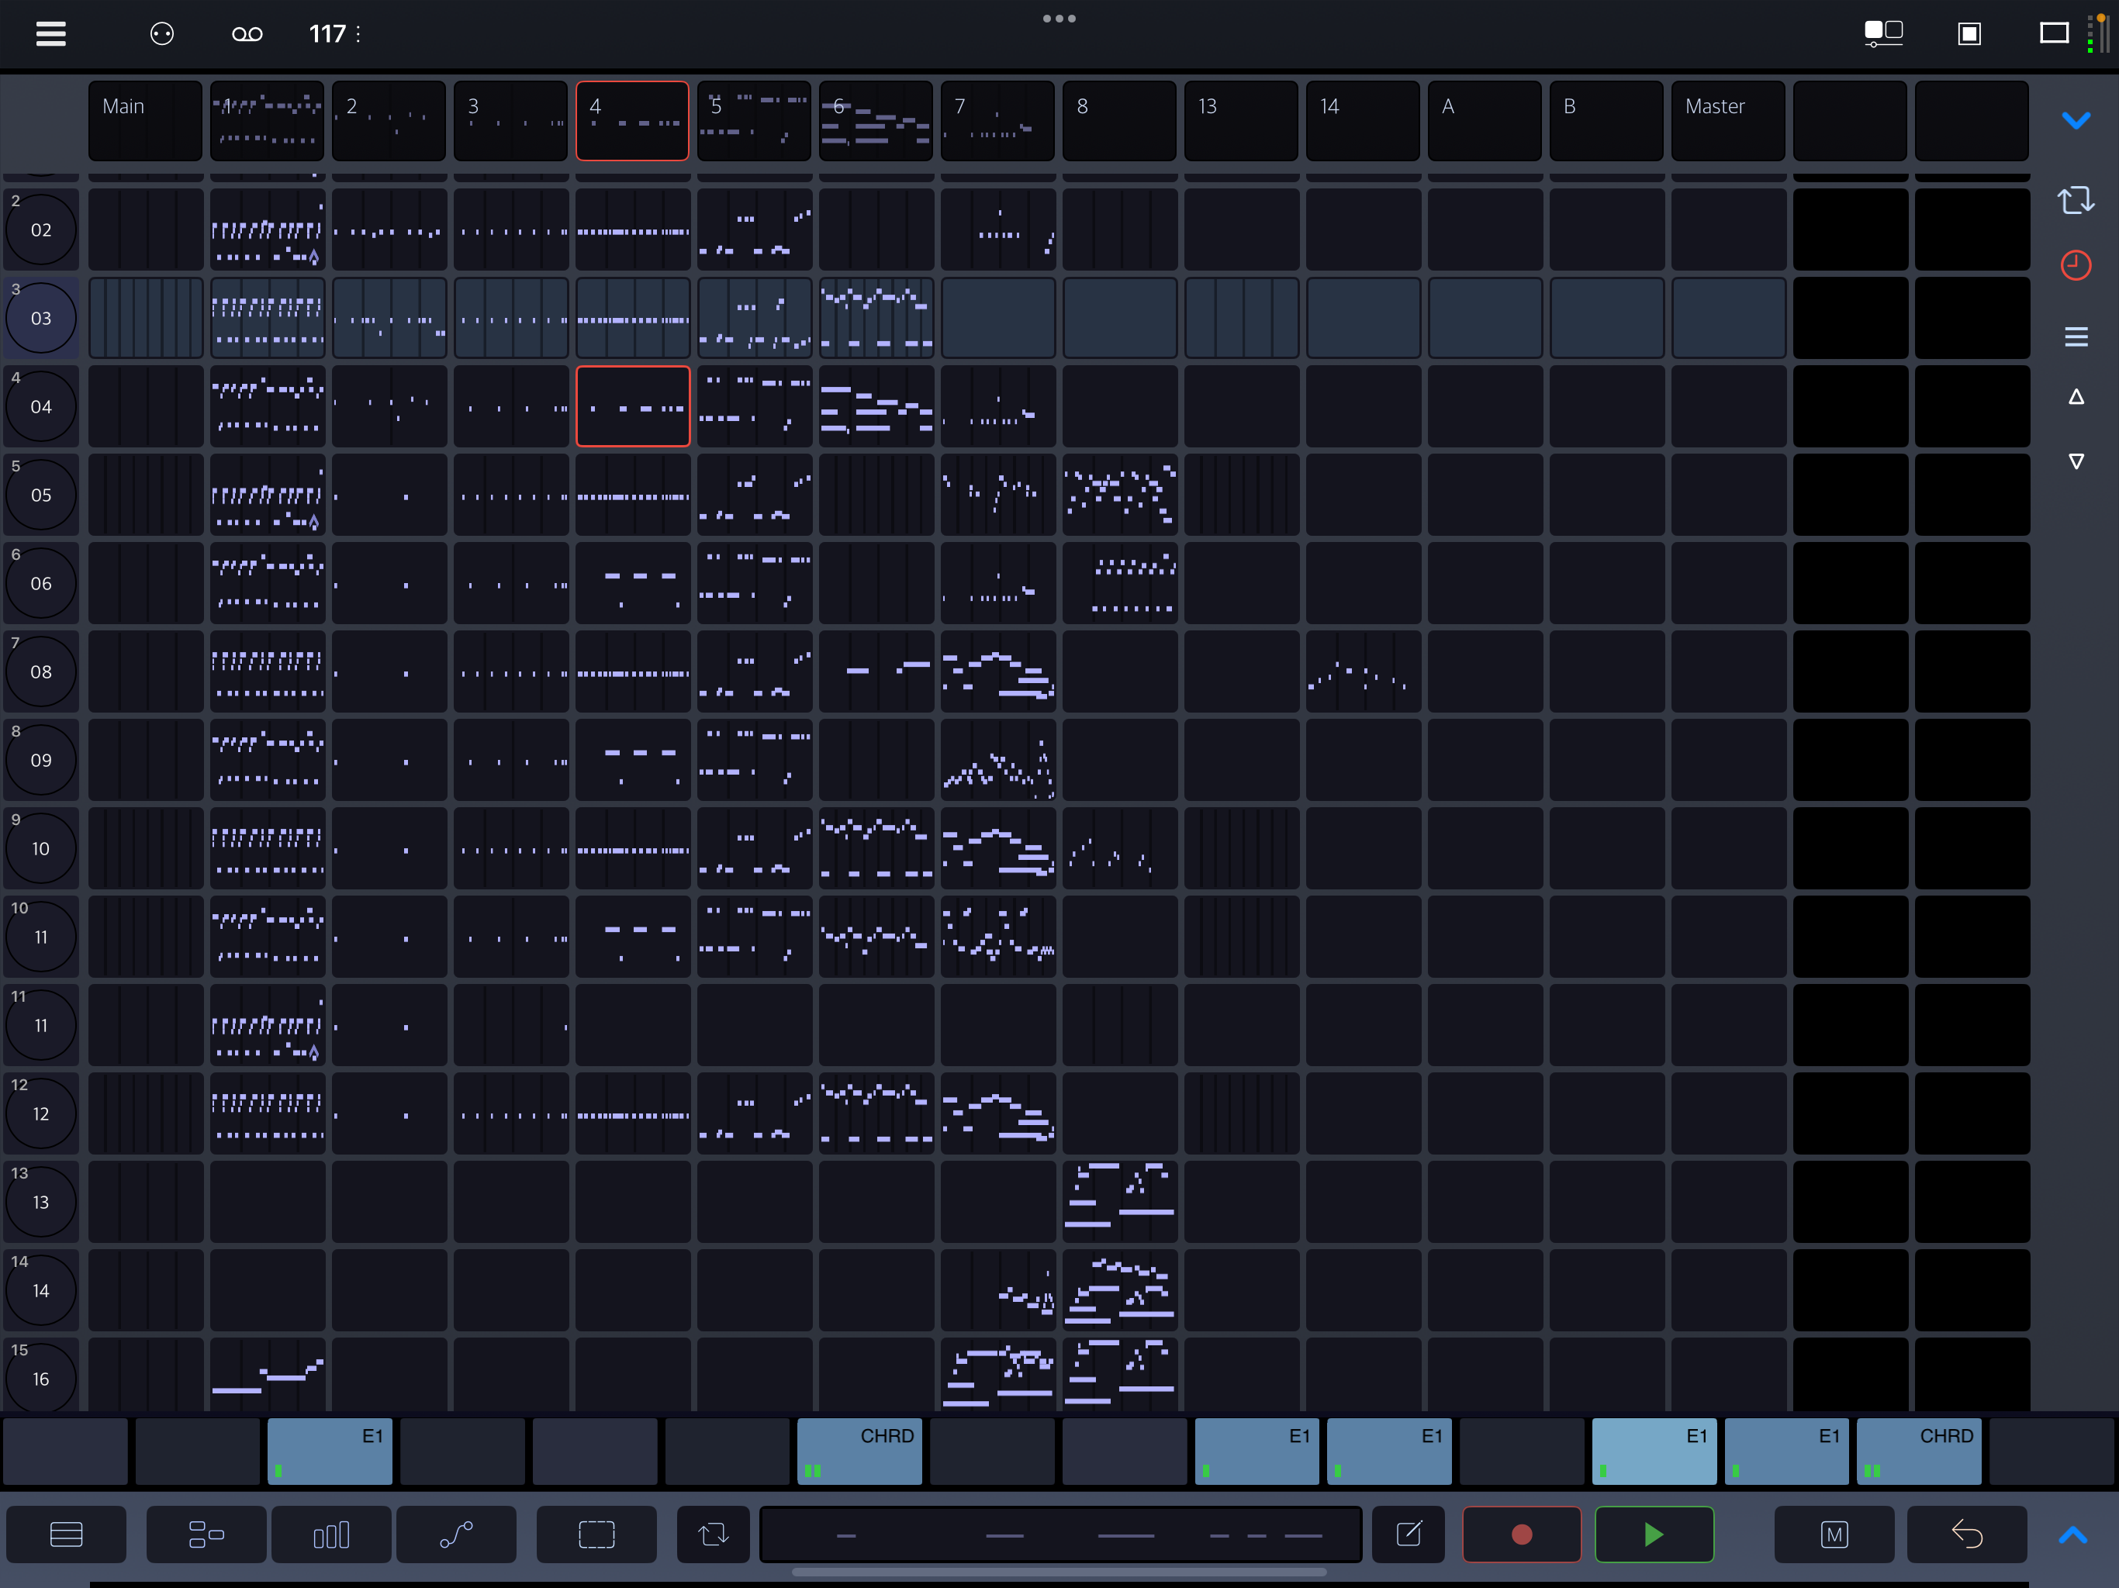Select the Master track header

1727,121
